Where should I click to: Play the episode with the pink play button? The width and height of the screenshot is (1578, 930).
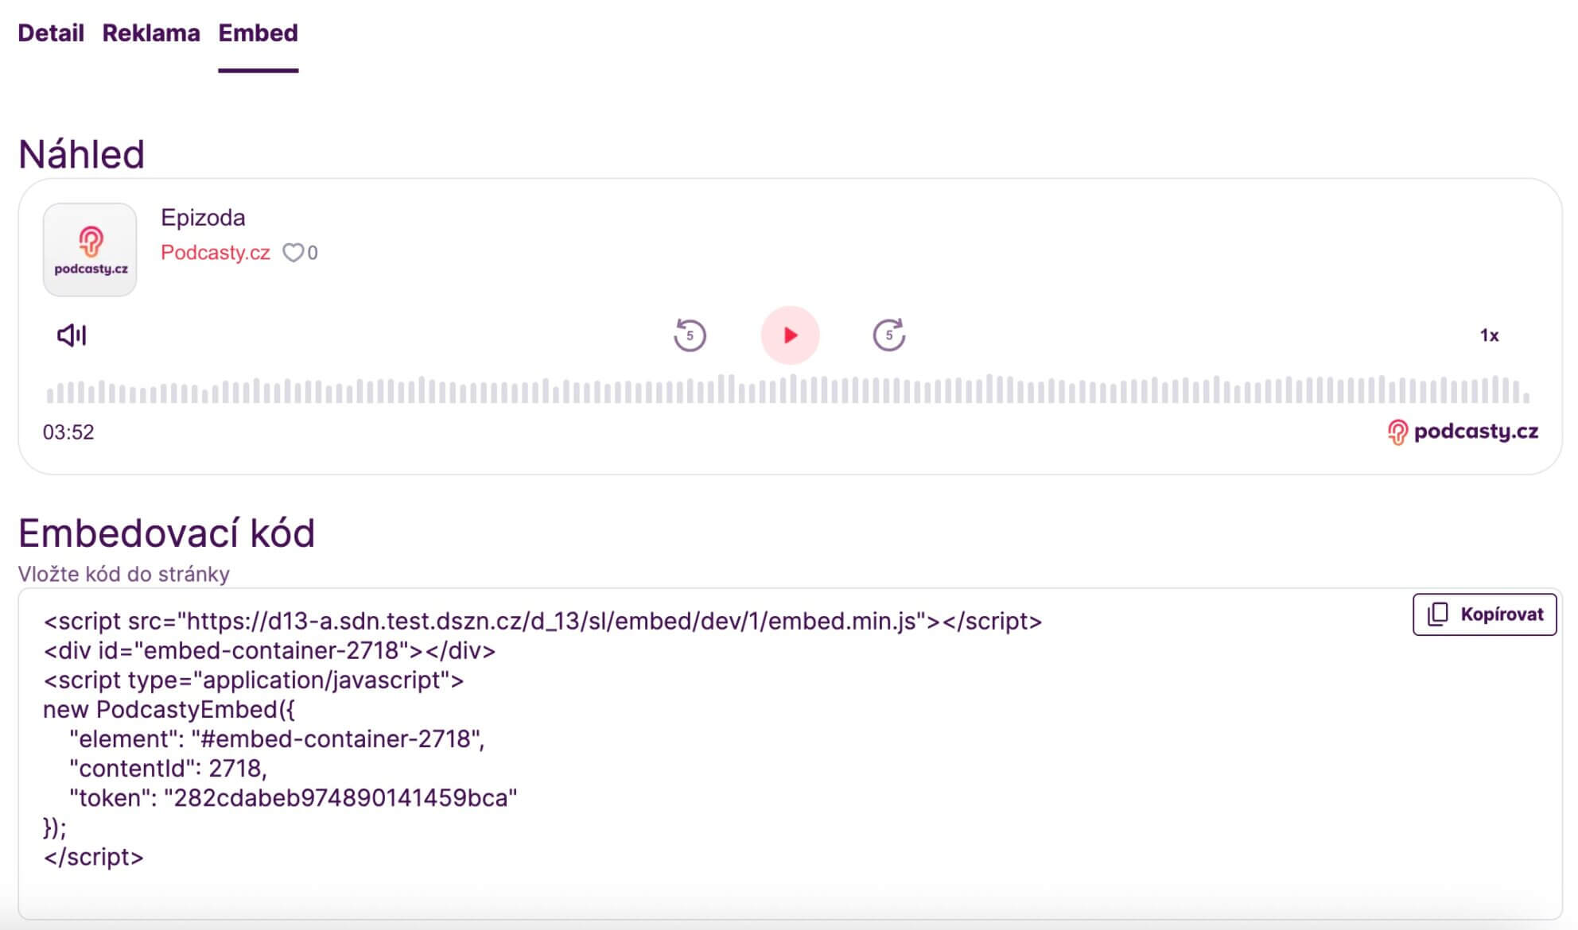coord(789,335)
